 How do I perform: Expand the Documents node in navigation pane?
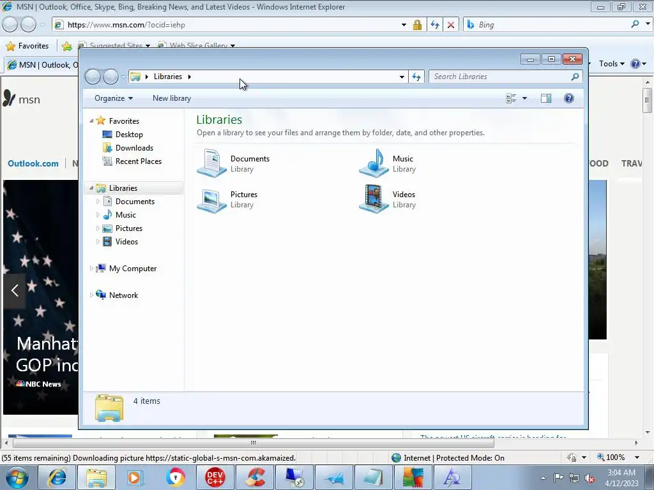coord(98,201)
